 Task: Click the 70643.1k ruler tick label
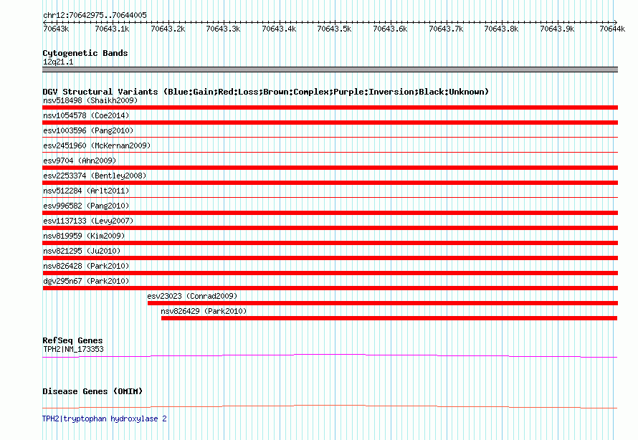tap(112, 29)
